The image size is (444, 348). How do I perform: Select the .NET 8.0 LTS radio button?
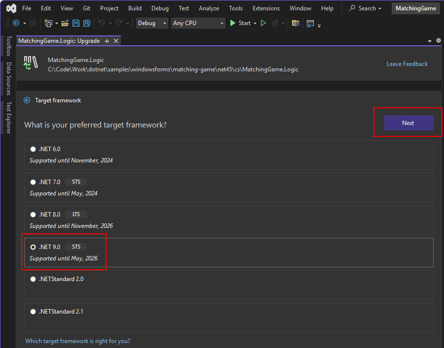33,214
